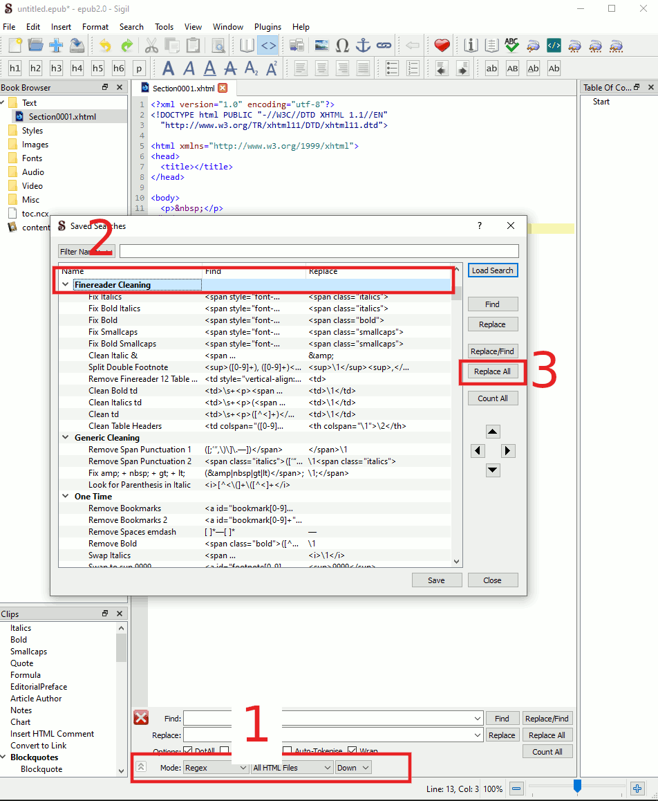Apply heading h4 from the toolbar
The width and height of the screenshot is (658, 801).
click(77, 68)
